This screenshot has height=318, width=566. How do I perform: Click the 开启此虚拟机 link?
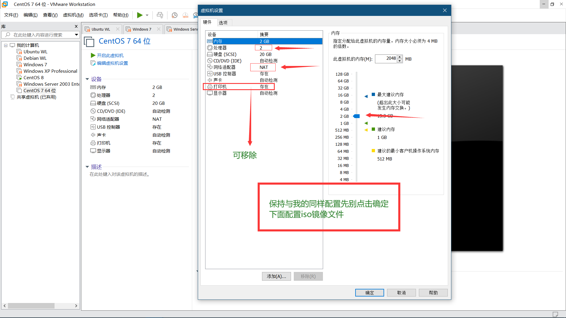110,55
